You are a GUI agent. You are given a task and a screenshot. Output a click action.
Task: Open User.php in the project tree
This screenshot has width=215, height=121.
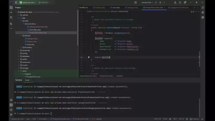coord(30,44)
